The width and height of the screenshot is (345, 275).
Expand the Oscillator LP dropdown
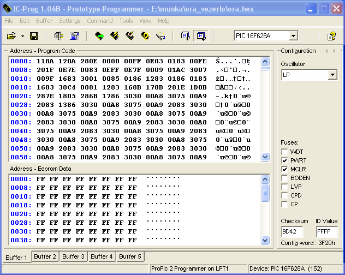pos(332,75)
